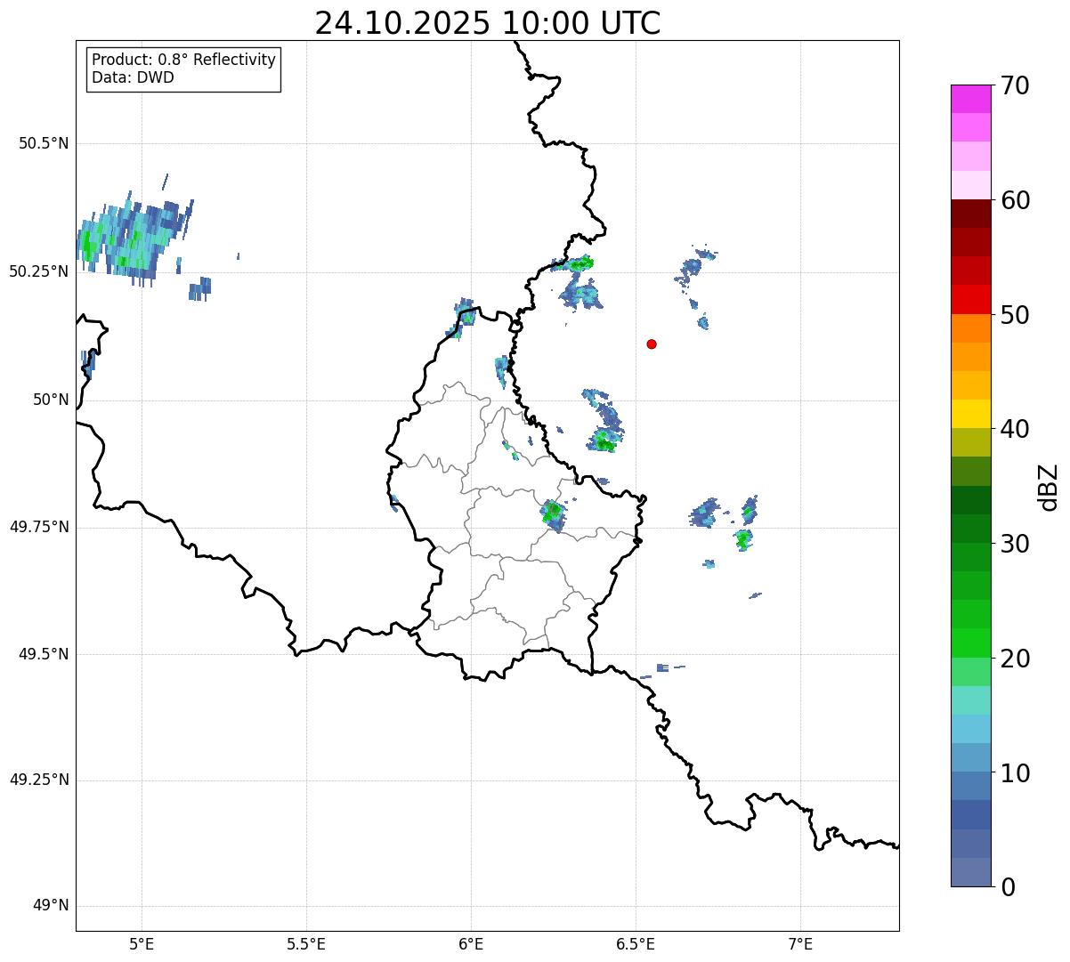Click the "6°E" longitude label
1070x962 pixels.
pyautogui.click(x=471, y=944)
